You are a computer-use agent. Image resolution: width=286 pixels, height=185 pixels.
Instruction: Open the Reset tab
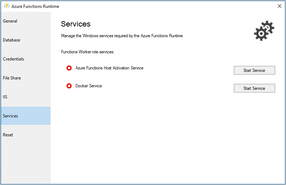(25, 135)
